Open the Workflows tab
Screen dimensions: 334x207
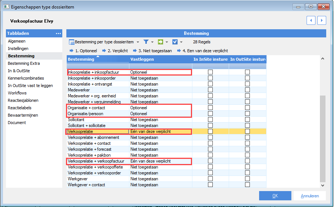pyautogui.click(x=17, y=93)
